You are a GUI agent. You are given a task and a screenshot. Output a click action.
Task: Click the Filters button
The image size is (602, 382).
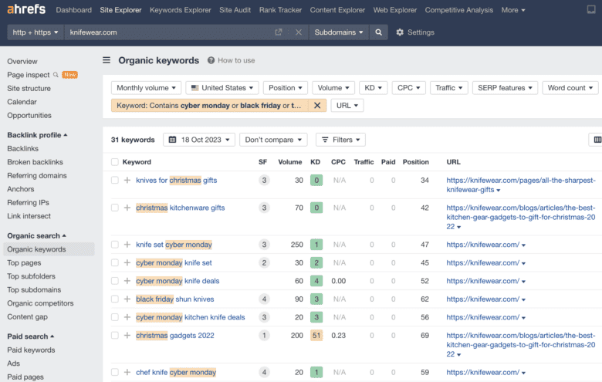click(x=340, y=140)
